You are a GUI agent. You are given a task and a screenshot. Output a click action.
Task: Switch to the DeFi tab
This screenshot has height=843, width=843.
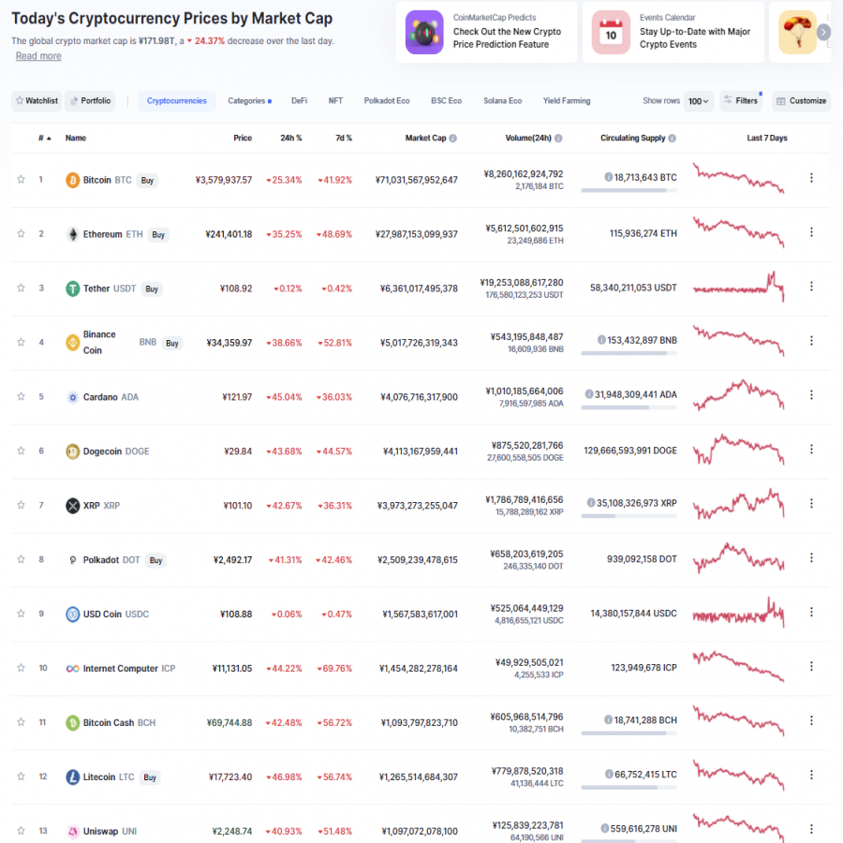point(300,100)
